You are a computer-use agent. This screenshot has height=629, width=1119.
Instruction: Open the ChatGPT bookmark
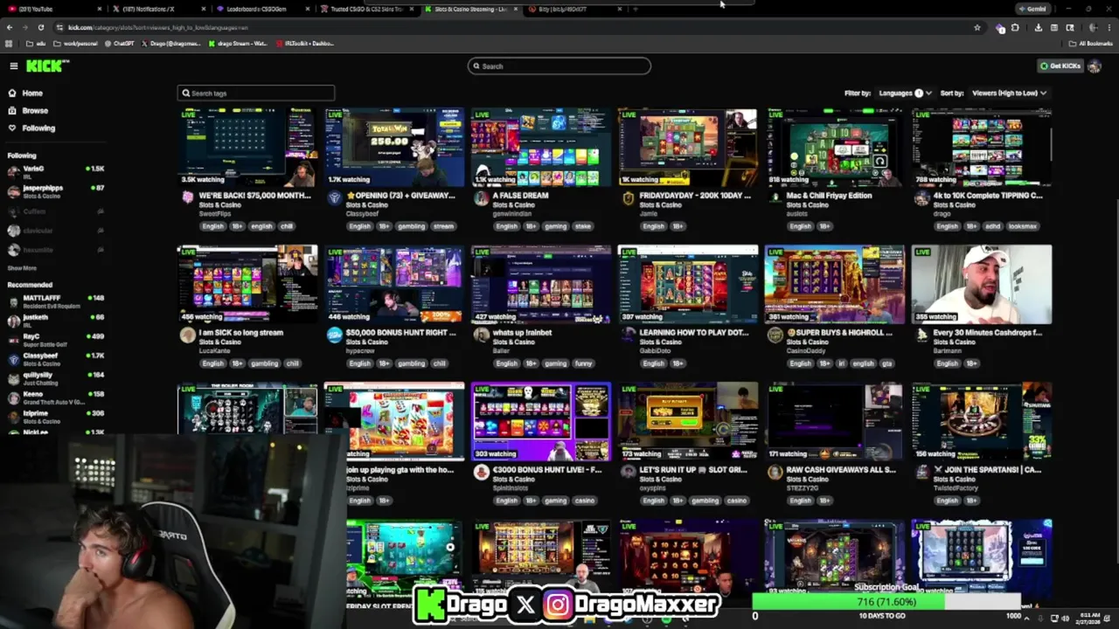pos(118,43)
